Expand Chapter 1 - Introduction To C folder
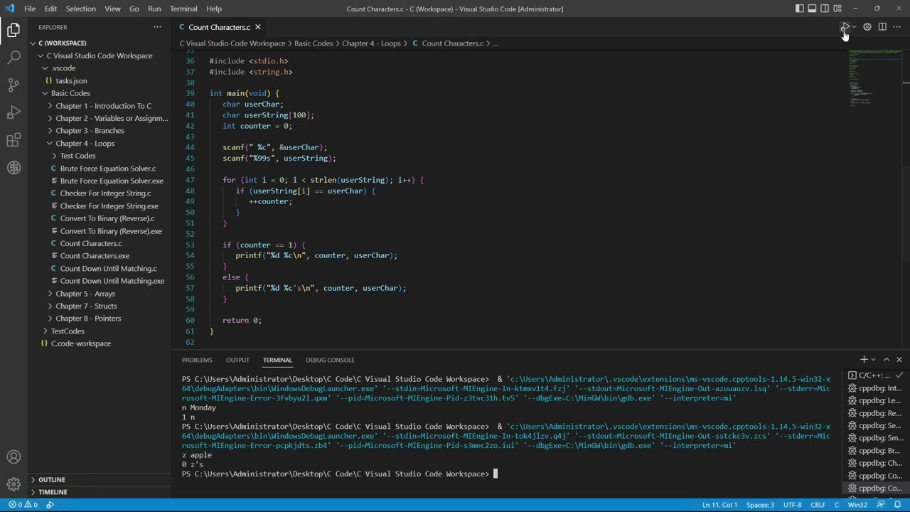Image resolution: width=910 pixels, height=512 pixels. tap(100, 106)
